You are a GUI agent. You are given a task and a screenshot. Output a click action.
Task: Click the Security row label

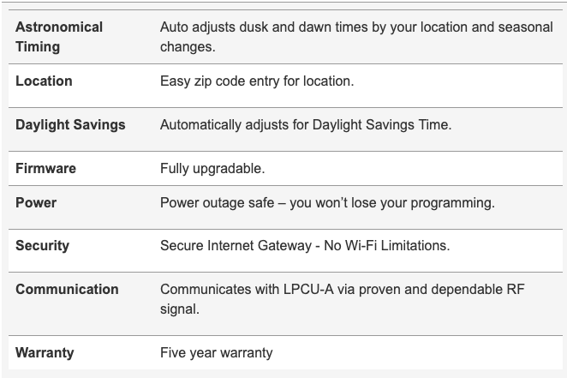tap(42, 246)
